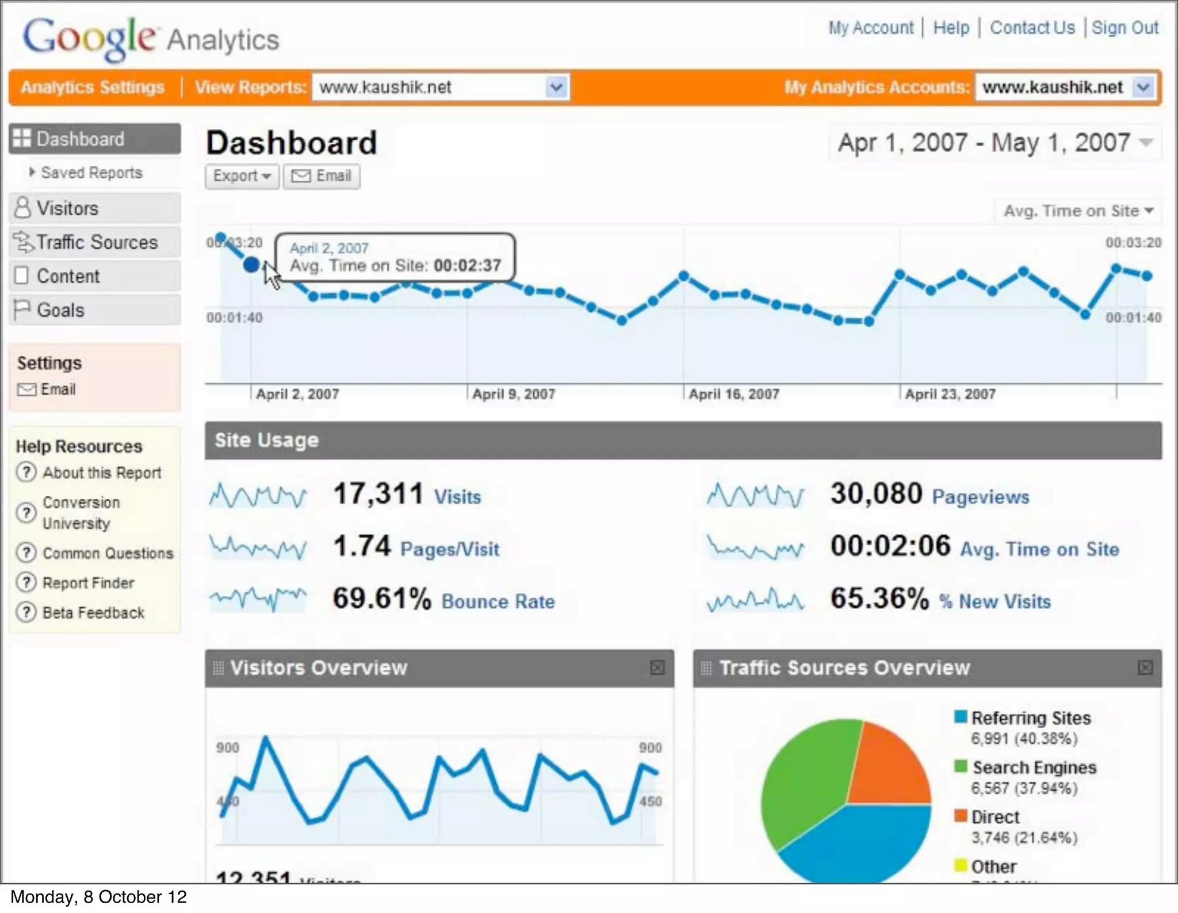Close the Visitors Overview panel
The width and height of the screenshot is (1178, 913).
point(657,667)
